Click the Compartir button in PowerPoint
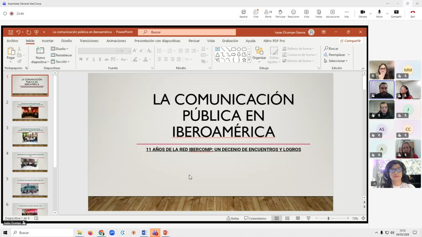Screen dimensions: 422x237 [x=350, y=41]
